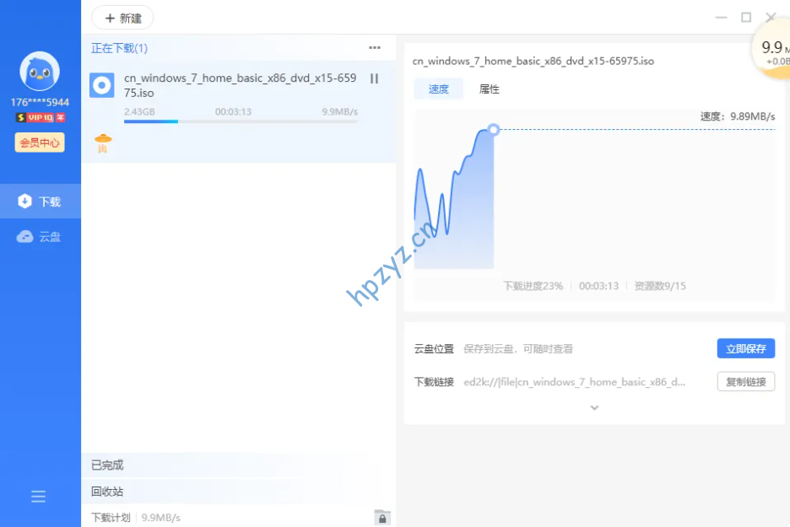Select the 下载 sidebar section
Screen dimensions: 790x527
point(41,202)
